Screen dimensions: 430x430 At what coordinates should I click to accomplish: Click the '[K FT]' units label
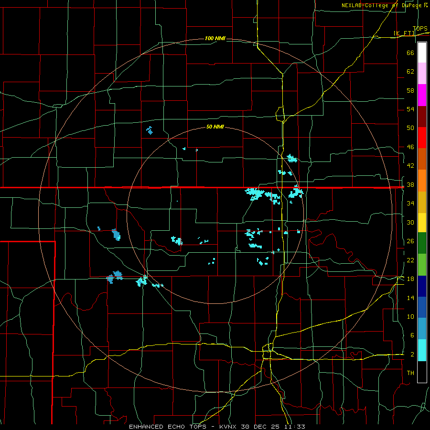coord(404,33)
